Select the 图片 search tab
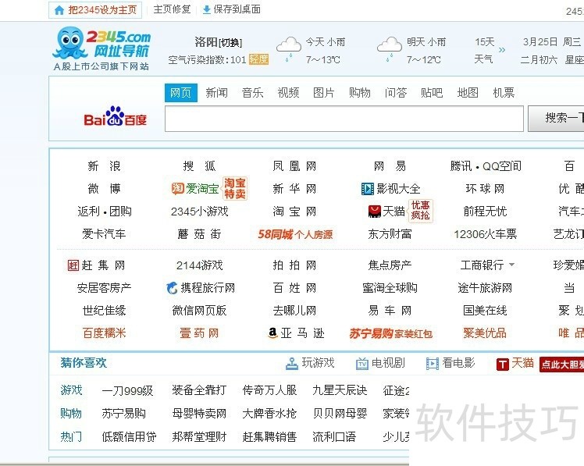The width and height of the screenshot is (584, 466). click(x=324, y=93)
